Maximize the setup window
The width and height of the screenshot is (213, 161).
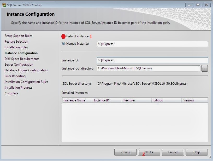[x=198, y=5]
